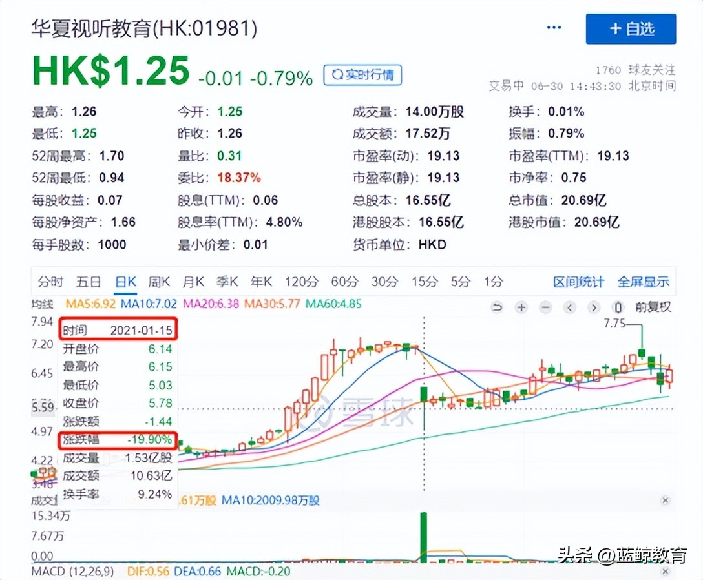
Task: Open the more options ellipsis icon
Action: pyautogui.click(x=554, y=27)
